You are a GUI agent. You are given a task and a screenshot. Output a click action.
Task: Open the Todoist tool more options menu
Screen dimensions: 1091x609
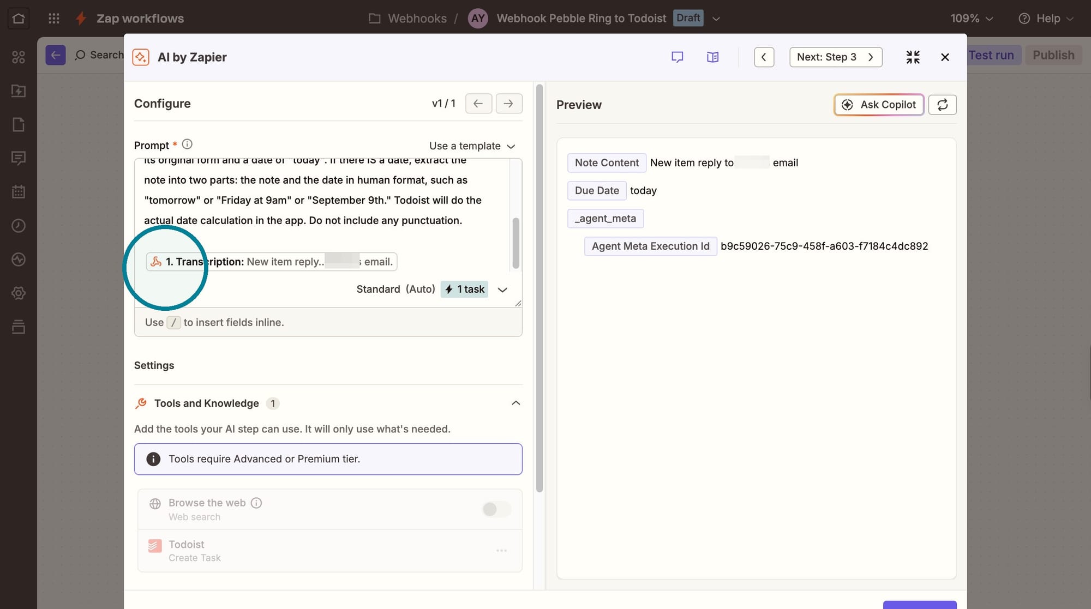[x=501, y=551]
